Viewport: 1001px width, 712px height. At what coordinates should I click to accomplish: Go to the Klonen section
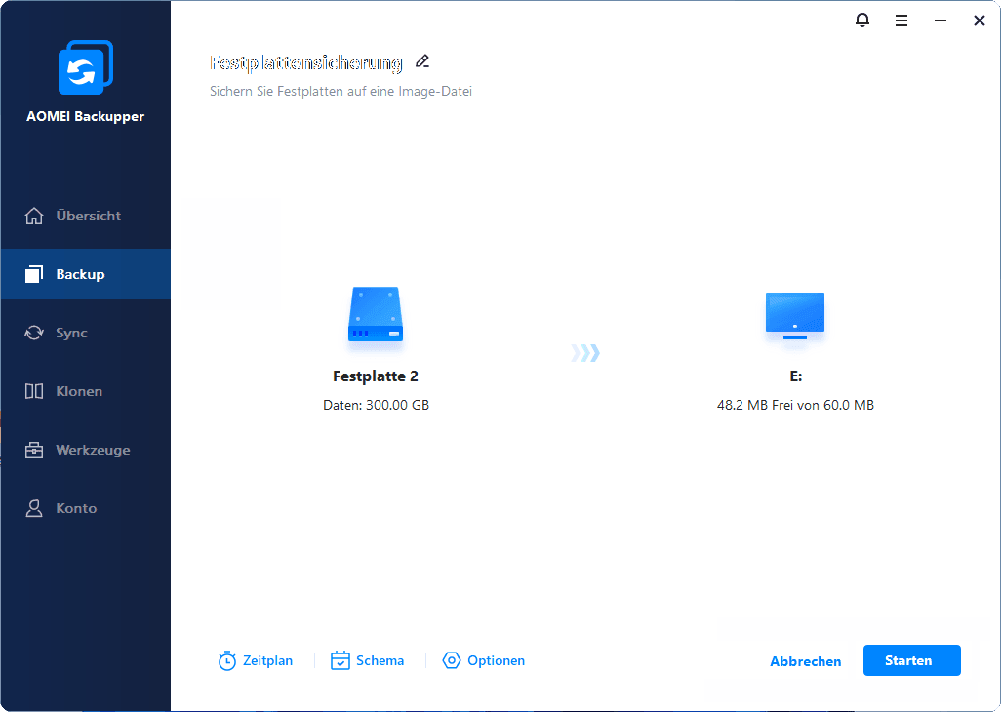86,391
